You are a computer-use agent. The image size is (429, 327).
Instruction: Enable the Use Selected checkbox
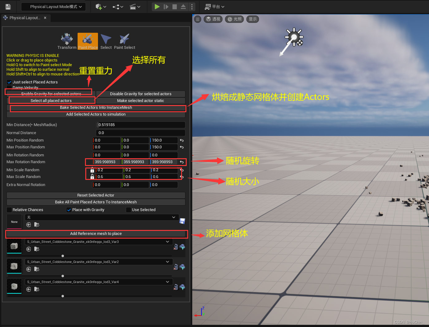pyautogui.click(x=129, y=210)
